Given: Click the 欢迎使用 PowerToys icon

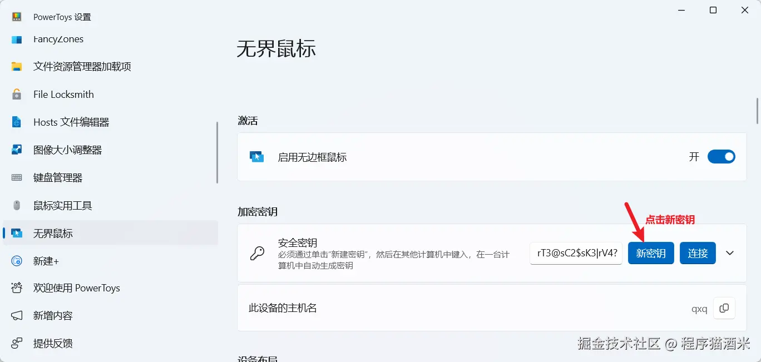Looking at the screenshot, I should 17,288.
